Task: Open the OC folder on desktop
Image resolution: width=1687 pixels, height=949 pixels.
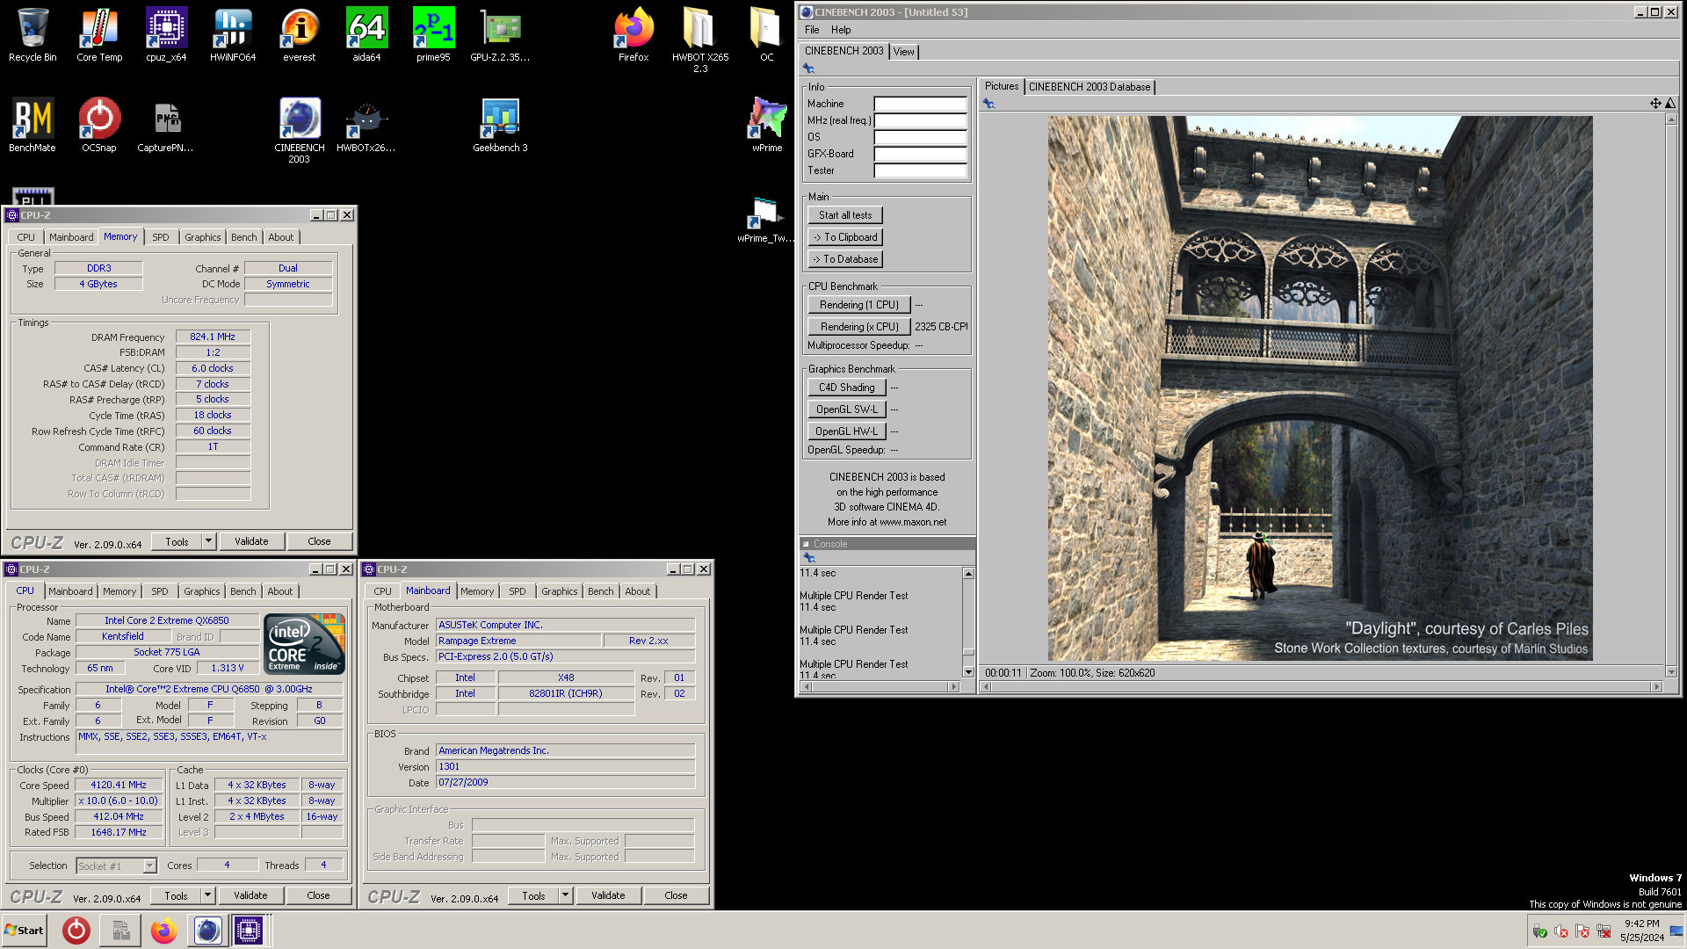Action: click(x=766, y=35)
